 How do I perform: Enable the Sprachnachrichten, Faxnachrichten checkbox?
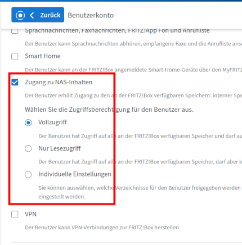tap(15, 31)
